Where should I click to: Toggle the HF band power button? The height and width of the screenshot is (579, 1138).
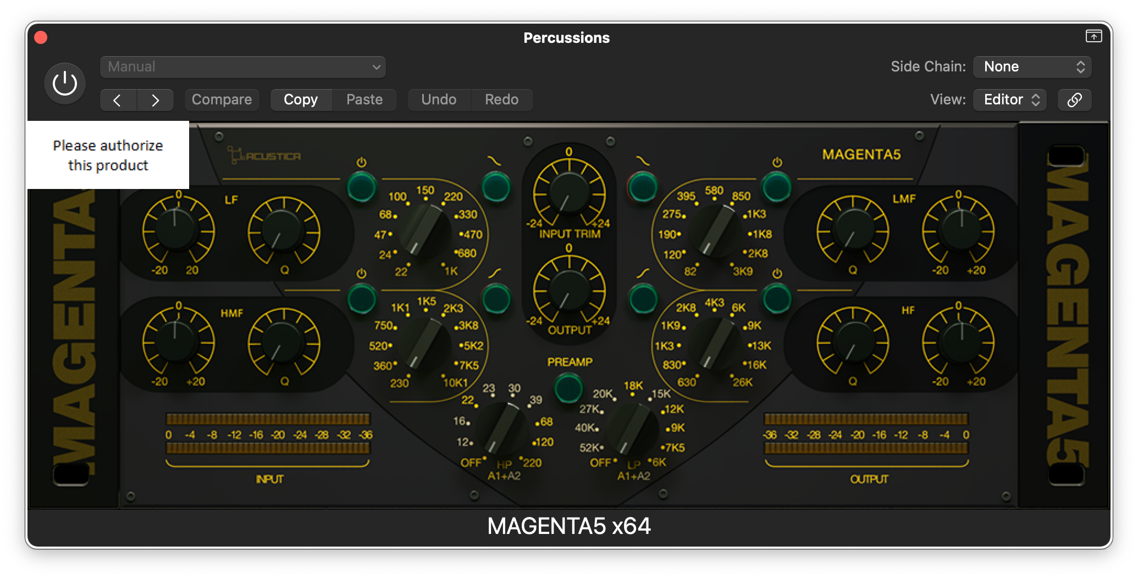(x=777, y=299)
